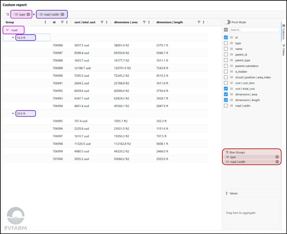Click the column Search field
This screenshot has height=234, width=287.
254,30
